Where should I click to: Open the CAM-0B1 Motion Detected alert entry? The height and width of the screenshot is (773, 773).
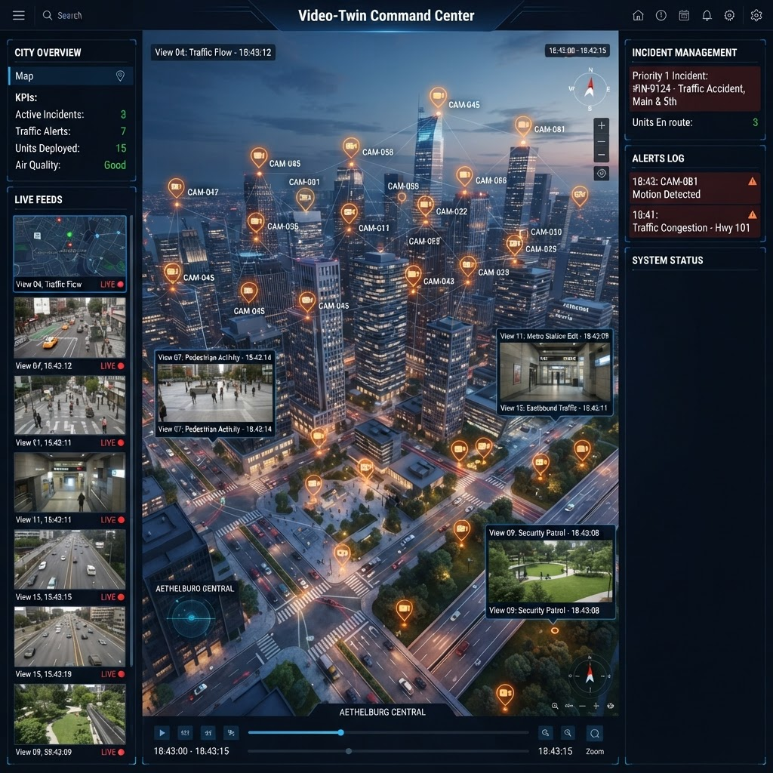[695, 188]
